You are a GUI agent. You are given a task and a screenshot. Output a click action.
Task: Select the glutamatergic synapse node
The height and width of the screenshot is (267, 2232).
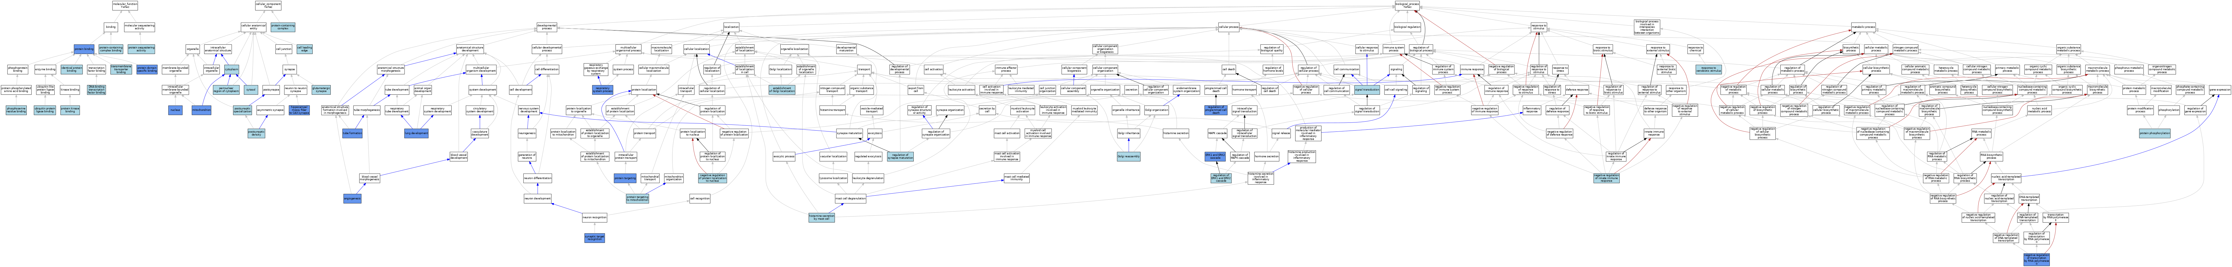(x=321, y=90)
